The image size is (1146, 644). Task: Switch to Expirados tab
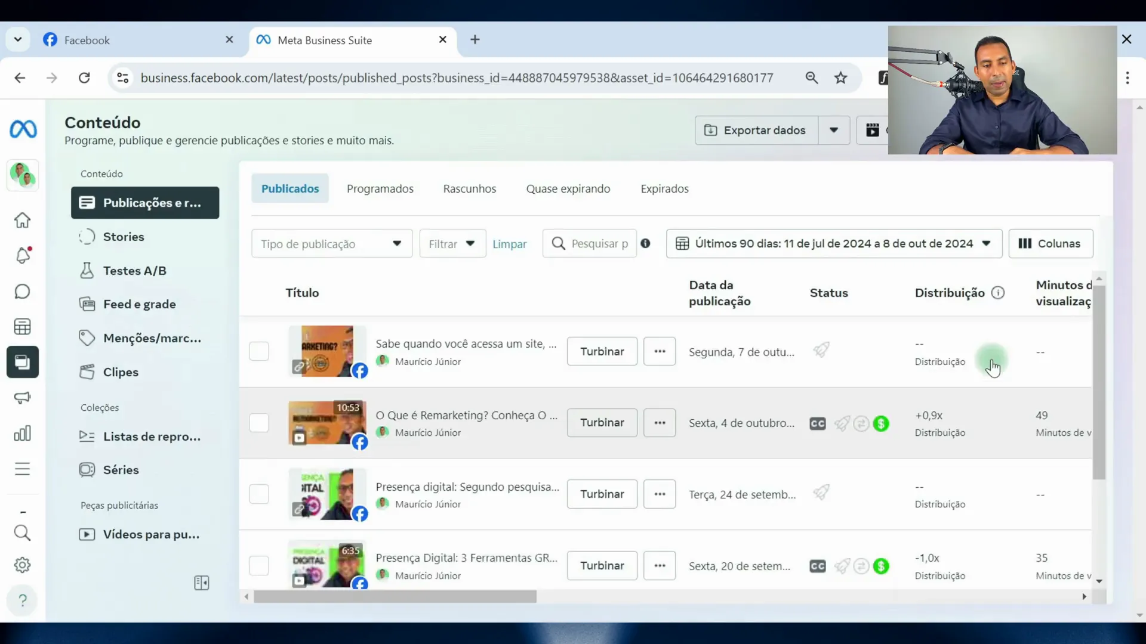664,188
